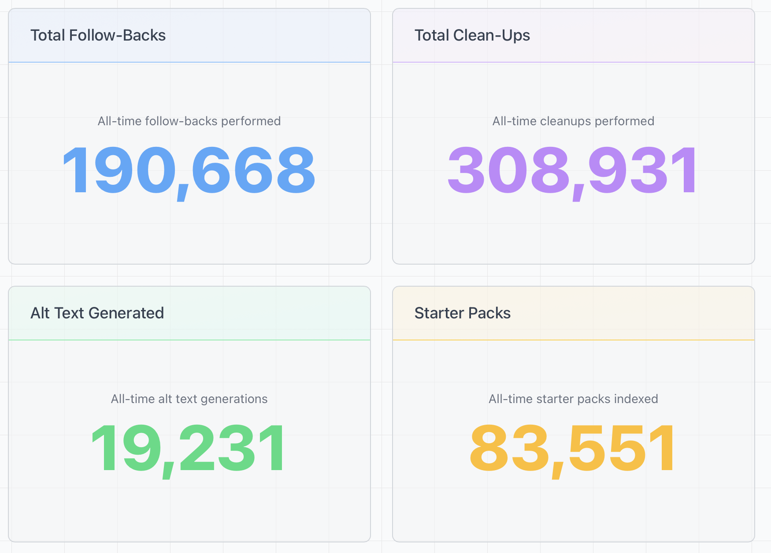Click the Total Follow-Backs card title
771x553 pixels.
[98, 35]
